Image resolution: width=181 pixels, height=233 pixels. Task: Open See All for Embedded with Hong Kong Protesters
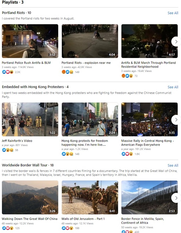coord(173,87)
